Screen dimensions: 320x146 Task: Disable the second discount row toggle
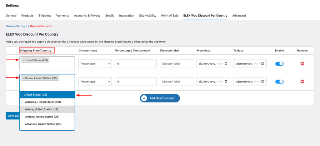click(x=279, y=82)
